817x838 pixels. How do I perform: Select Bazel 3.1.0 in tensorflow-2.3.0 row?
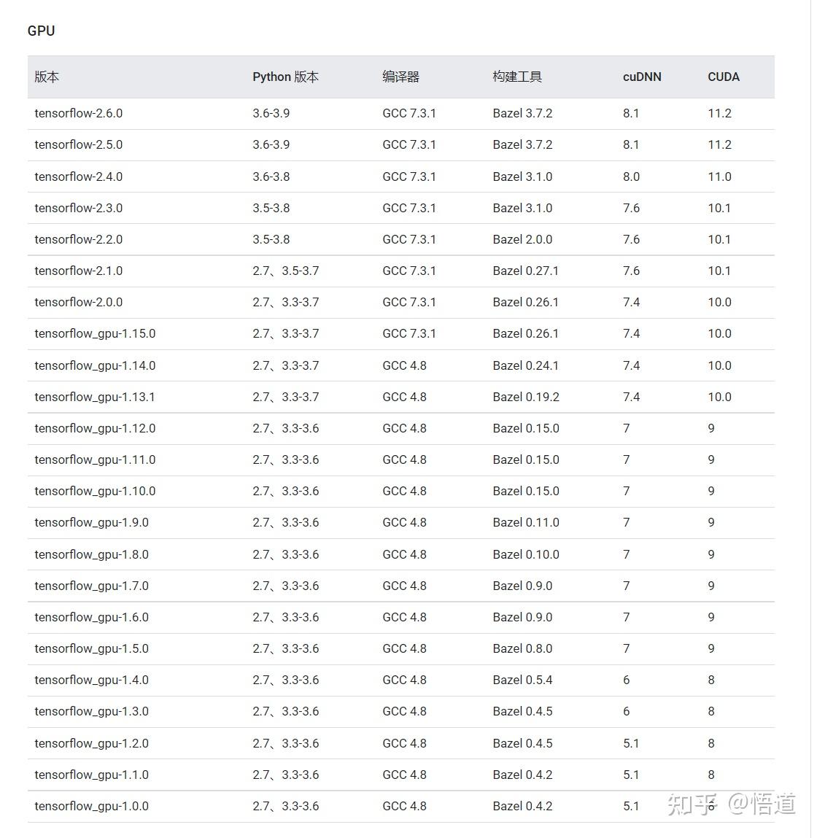[x=522, y=208]
